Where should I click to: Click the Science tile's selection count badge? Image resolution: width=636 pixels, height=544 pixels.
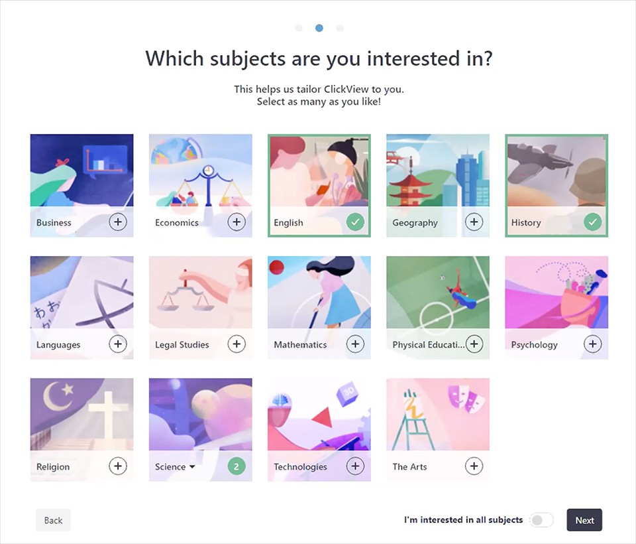point(237,466)
